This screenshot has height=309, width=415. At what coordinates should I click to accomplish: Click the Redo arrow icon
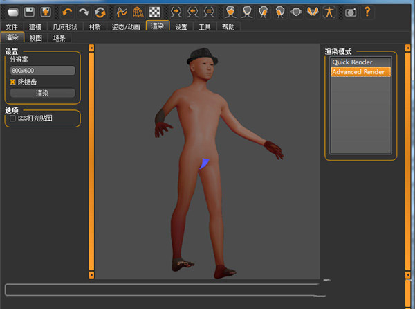[84, 12]
